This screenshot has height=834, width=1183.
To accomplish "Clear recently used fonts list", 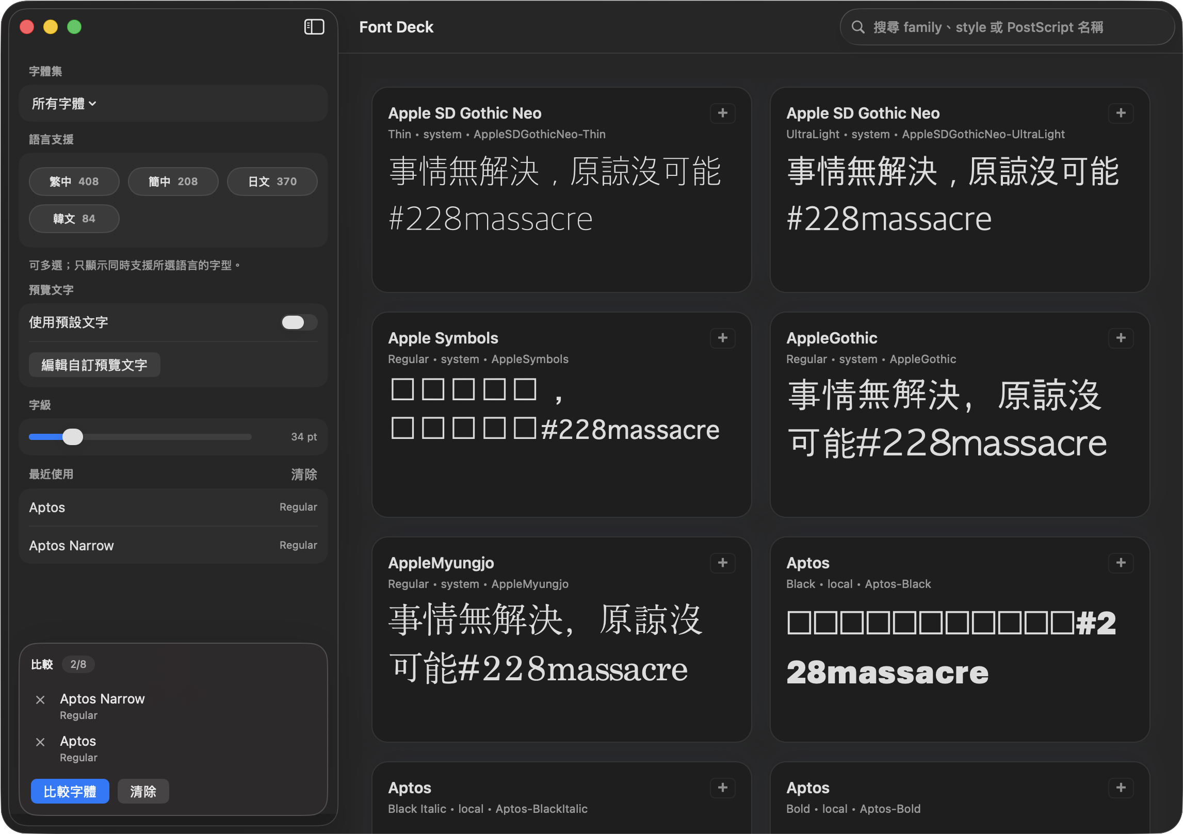I will (x=304, y=475).
